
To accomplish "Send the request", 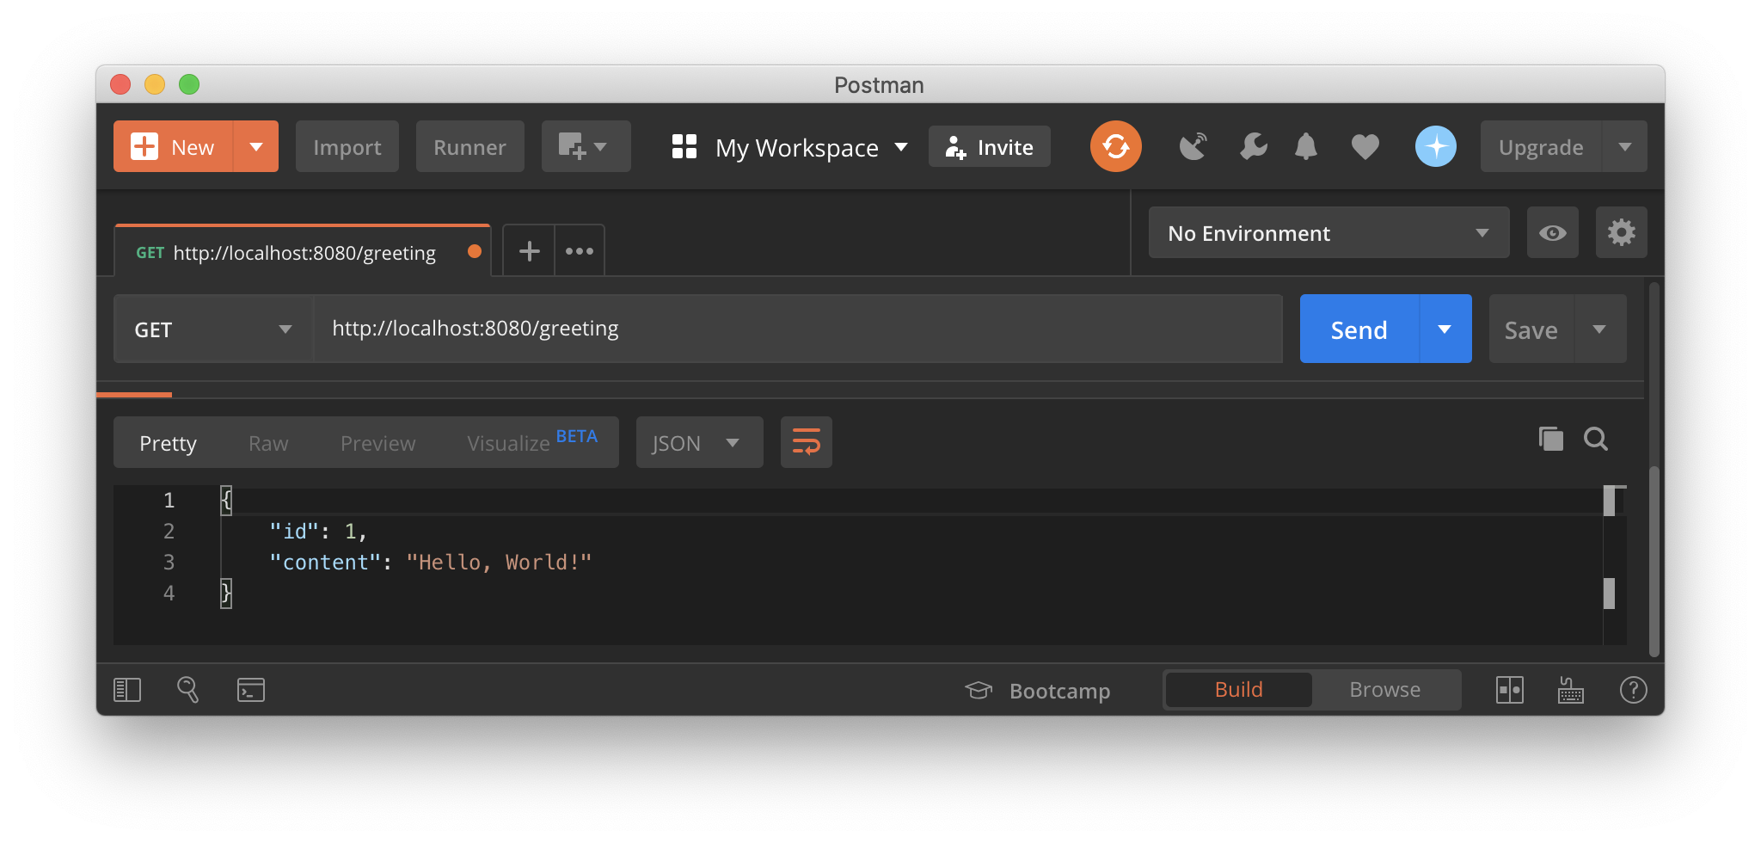I will [1359, 329].
